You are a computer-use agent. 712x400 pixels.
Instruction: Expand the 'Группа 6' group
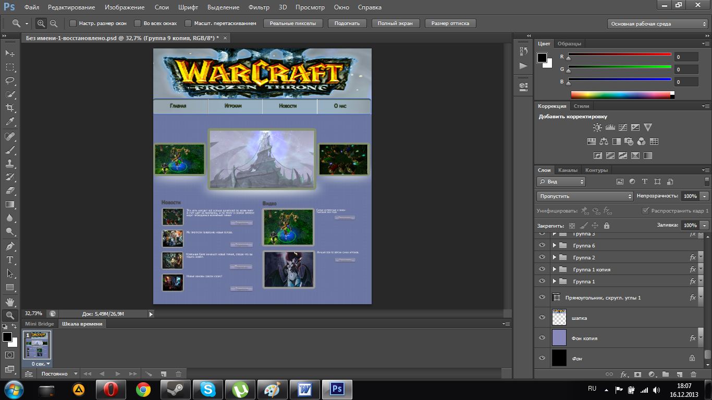[x=555, y=245]
